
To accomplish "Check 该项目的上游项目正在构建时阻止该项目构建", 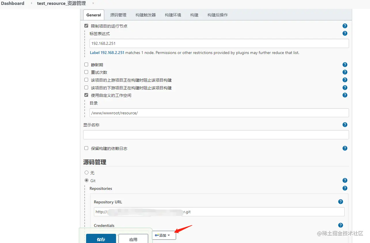I will point(86,80).
